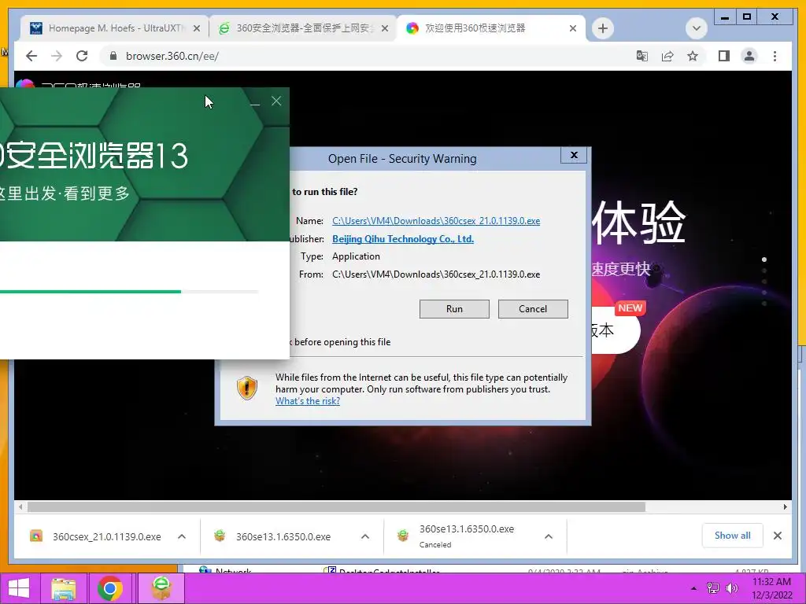
Task: Click the 360csex download file icon
Action: click(x=36, y=536)
